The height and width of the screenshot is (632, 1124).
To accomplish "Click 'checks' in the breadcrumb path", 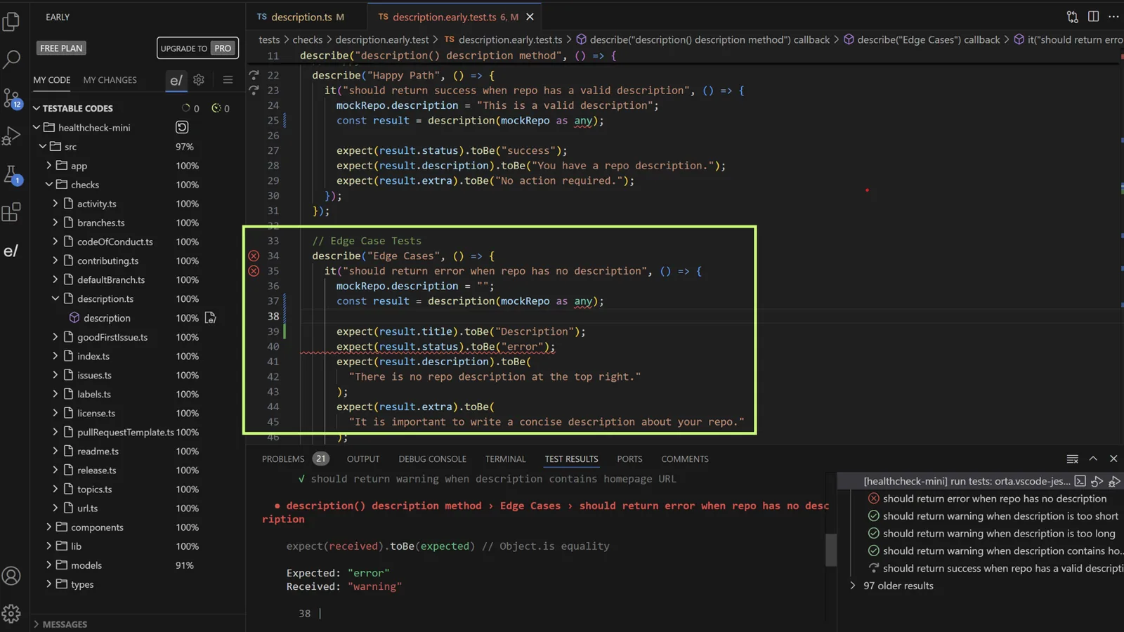I will tap(307, 39).
